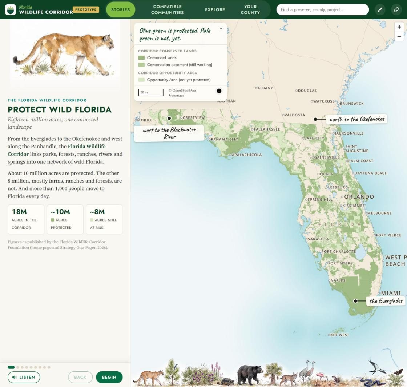The height and width of the screenshot is (387, 407).
Task: Click the Naples city label on map
Action: (338, 280)
